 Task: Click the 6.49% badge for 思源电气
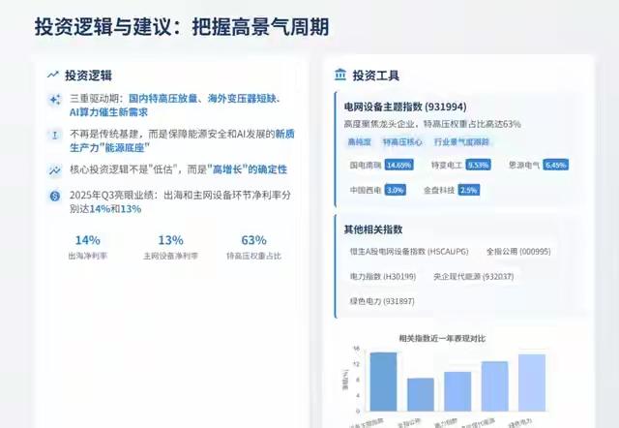556,165
